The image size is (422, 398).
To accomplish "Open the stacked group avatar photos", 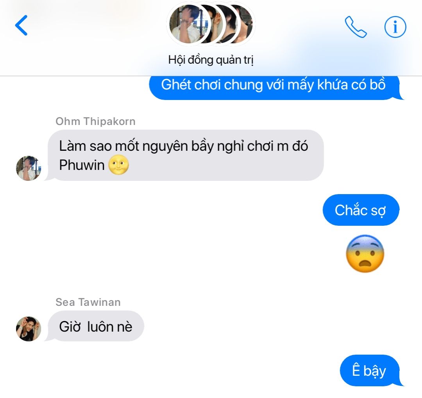I will tap(211, 24).
